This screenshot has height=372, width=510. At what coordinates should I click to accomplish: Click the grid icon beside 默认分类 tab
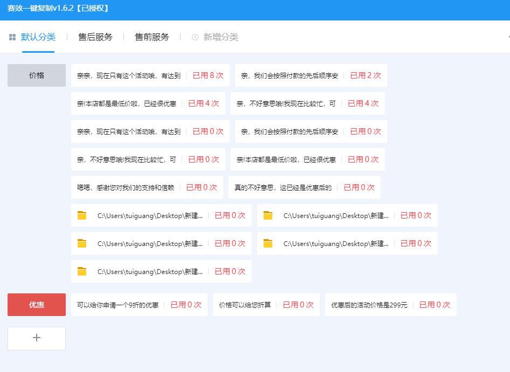12,37
